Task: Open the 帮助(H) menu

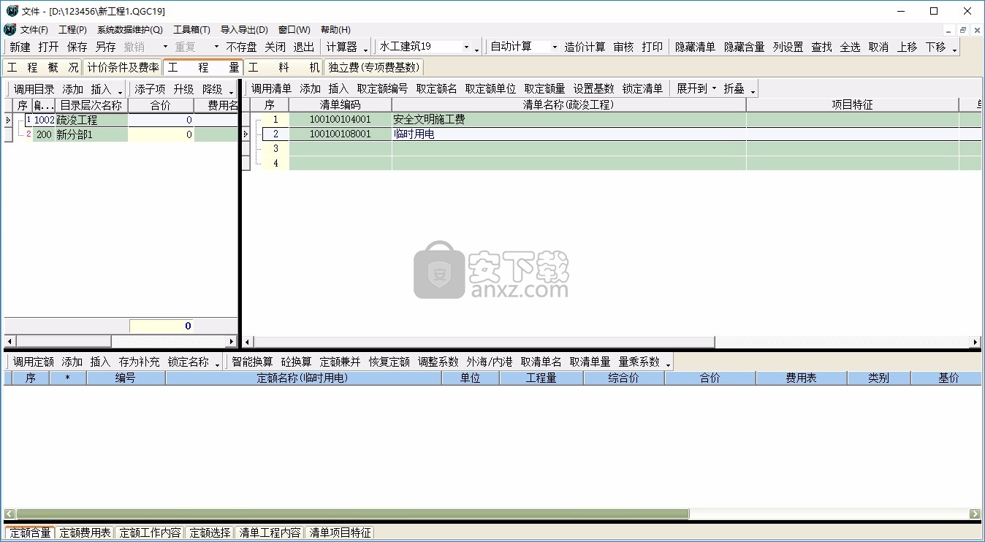Action: click(335, 30)
